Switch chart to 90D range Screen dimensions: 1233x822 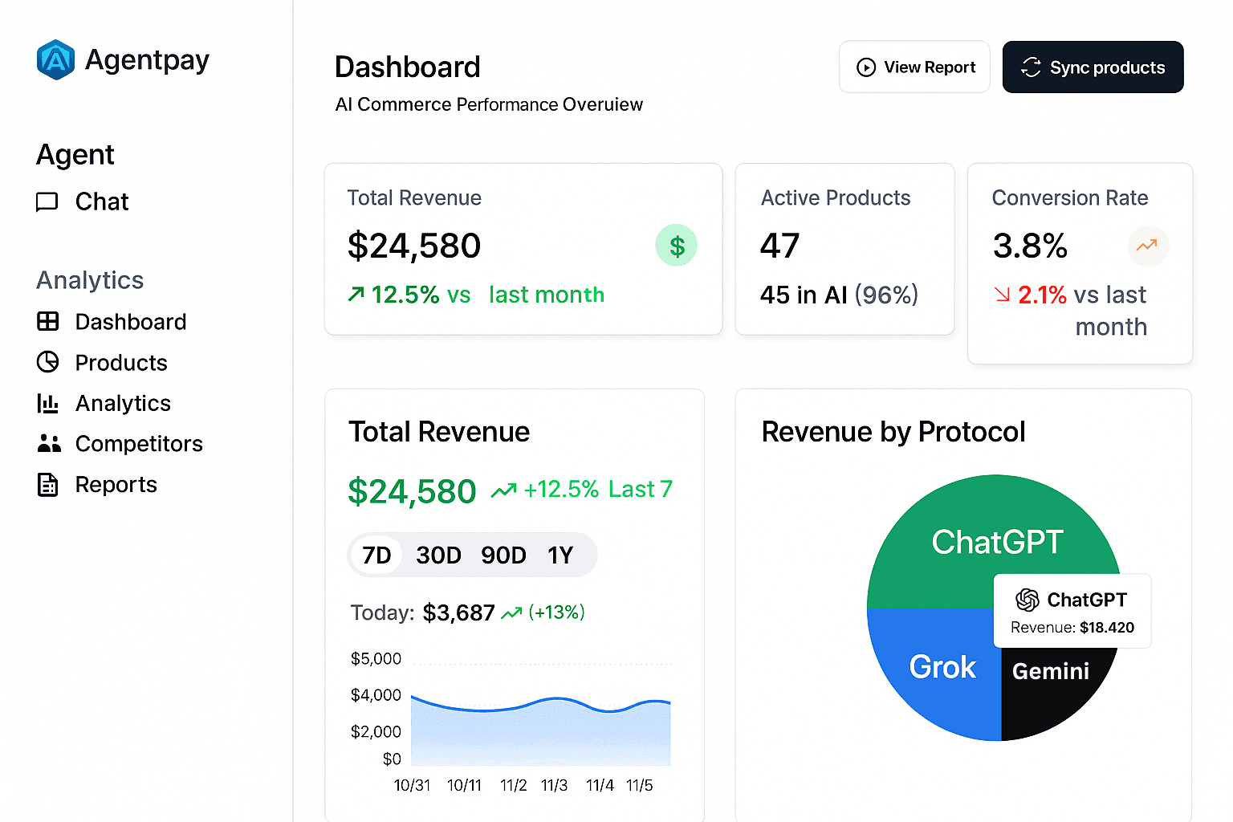pos(503,555)
